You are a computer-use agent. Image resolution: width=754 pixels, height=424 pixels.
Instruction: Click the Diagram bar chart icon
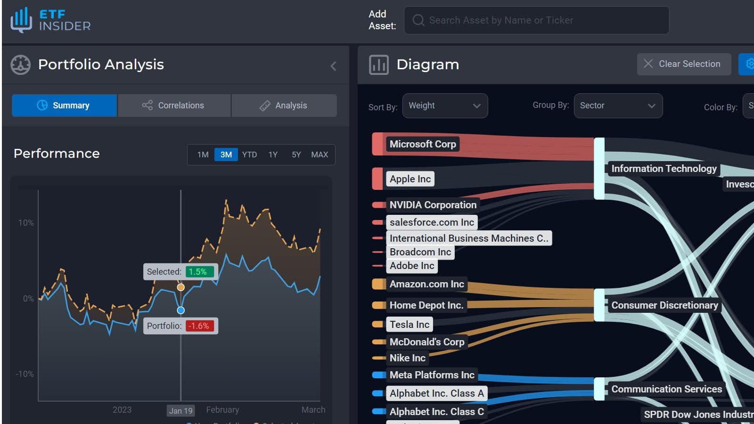point(379,65)
